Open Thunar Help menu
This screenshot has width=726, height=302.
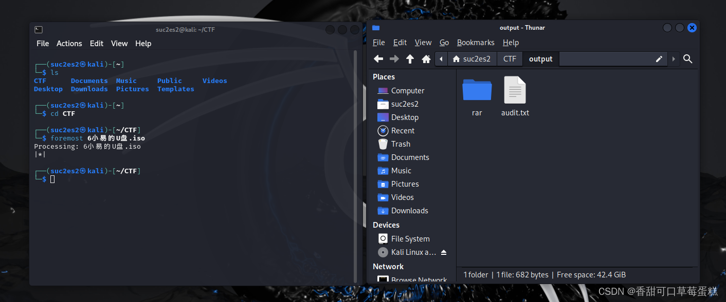(x=511, y=43)
